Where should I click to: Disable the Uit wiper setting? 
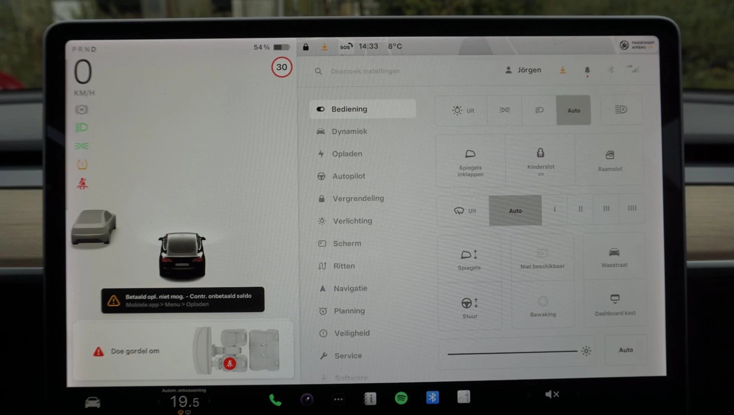pyautogui.click(x=464, y=210)
